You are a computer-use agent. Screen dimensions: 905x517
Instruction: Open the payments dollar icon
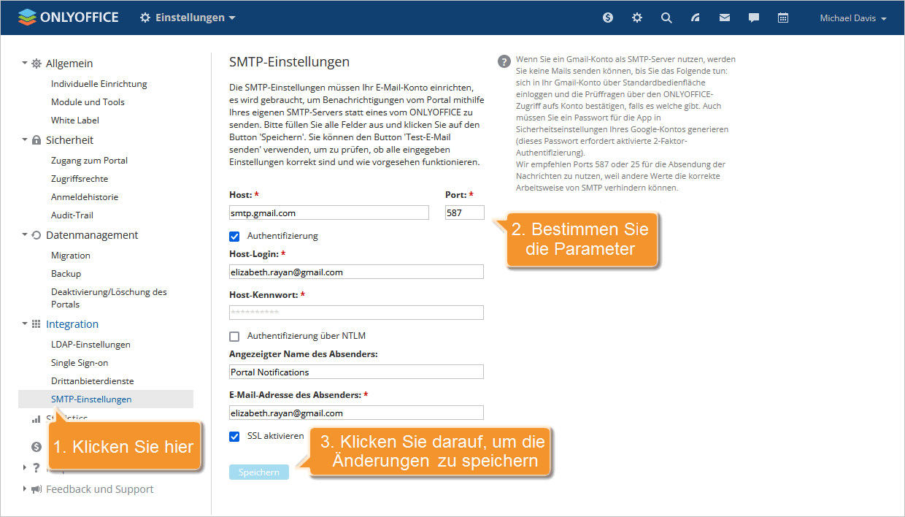click(x=608, y=18)
